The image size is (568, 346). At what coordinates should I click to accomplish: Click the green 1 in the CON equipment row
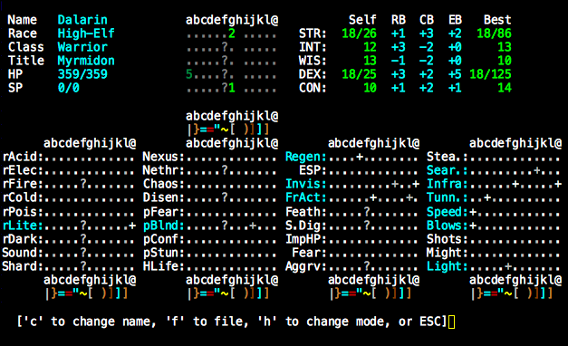coord(232,88)
